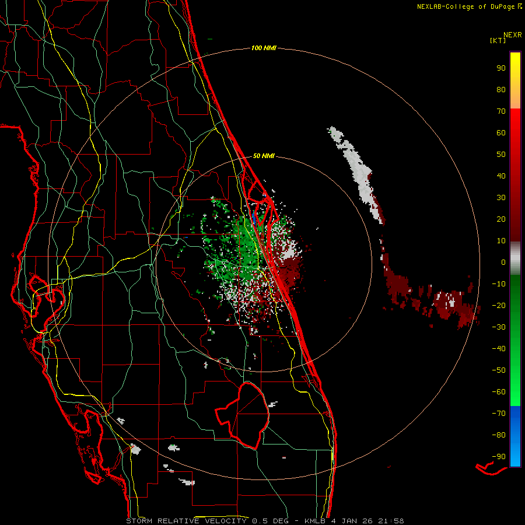Click the gray zero-velocity segment of the color bar
The height and width of the screenshot is (525, 525).
point(515,258)
